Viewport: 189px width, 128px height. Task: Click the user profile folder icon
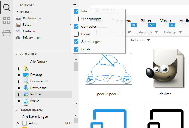click(26, 68)
